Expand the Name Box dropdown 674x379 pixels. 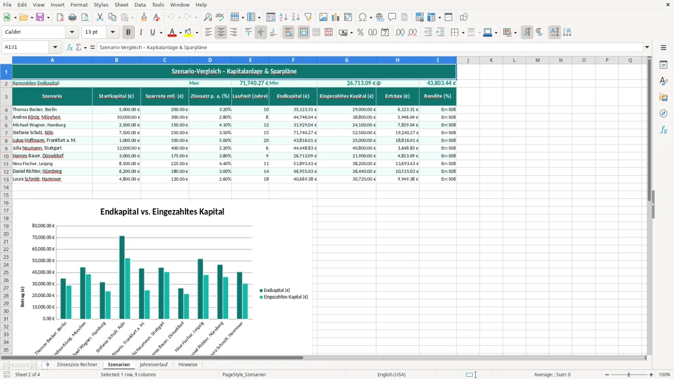point(55,48)
